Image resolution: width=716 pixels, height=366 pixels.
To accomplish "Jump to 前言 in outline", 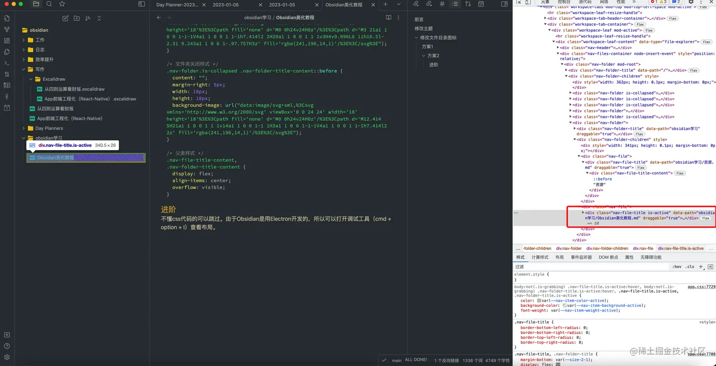I will pos(419,19).
